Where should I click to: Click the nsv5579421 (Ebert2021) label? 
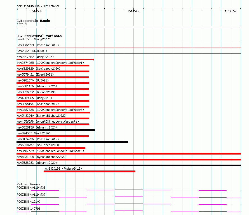(35, 74)
